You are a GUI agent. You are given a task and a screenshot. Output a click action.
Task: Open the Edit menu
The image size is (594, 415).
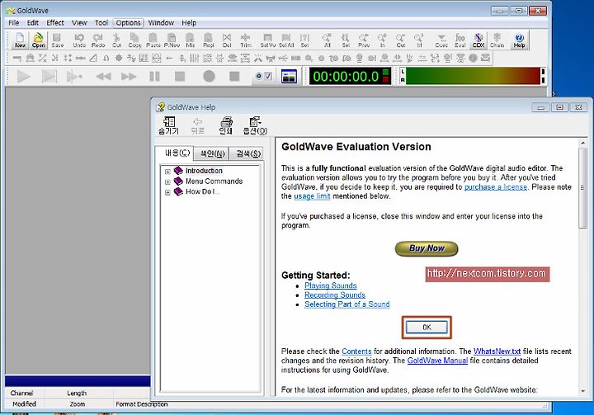click(32, 23)
